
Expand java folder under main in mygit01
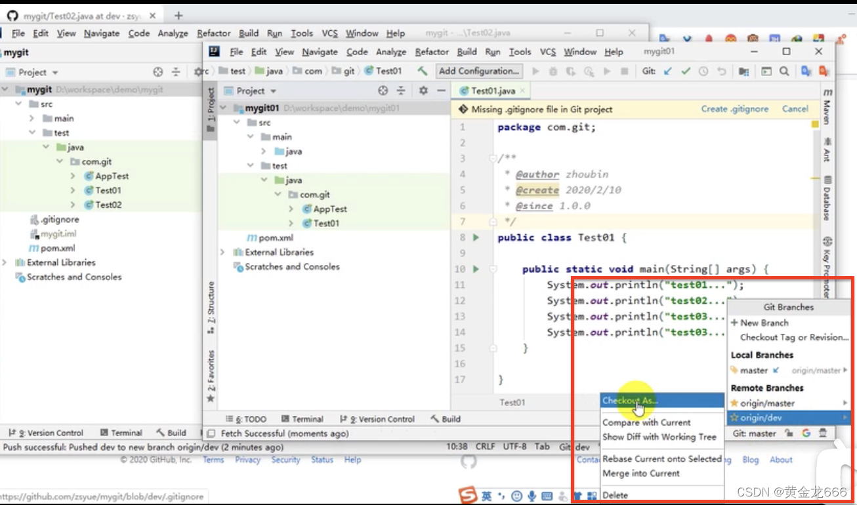coord(263,151)
